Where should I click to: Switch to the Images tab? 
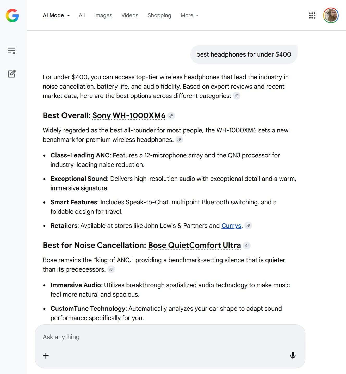103,15
